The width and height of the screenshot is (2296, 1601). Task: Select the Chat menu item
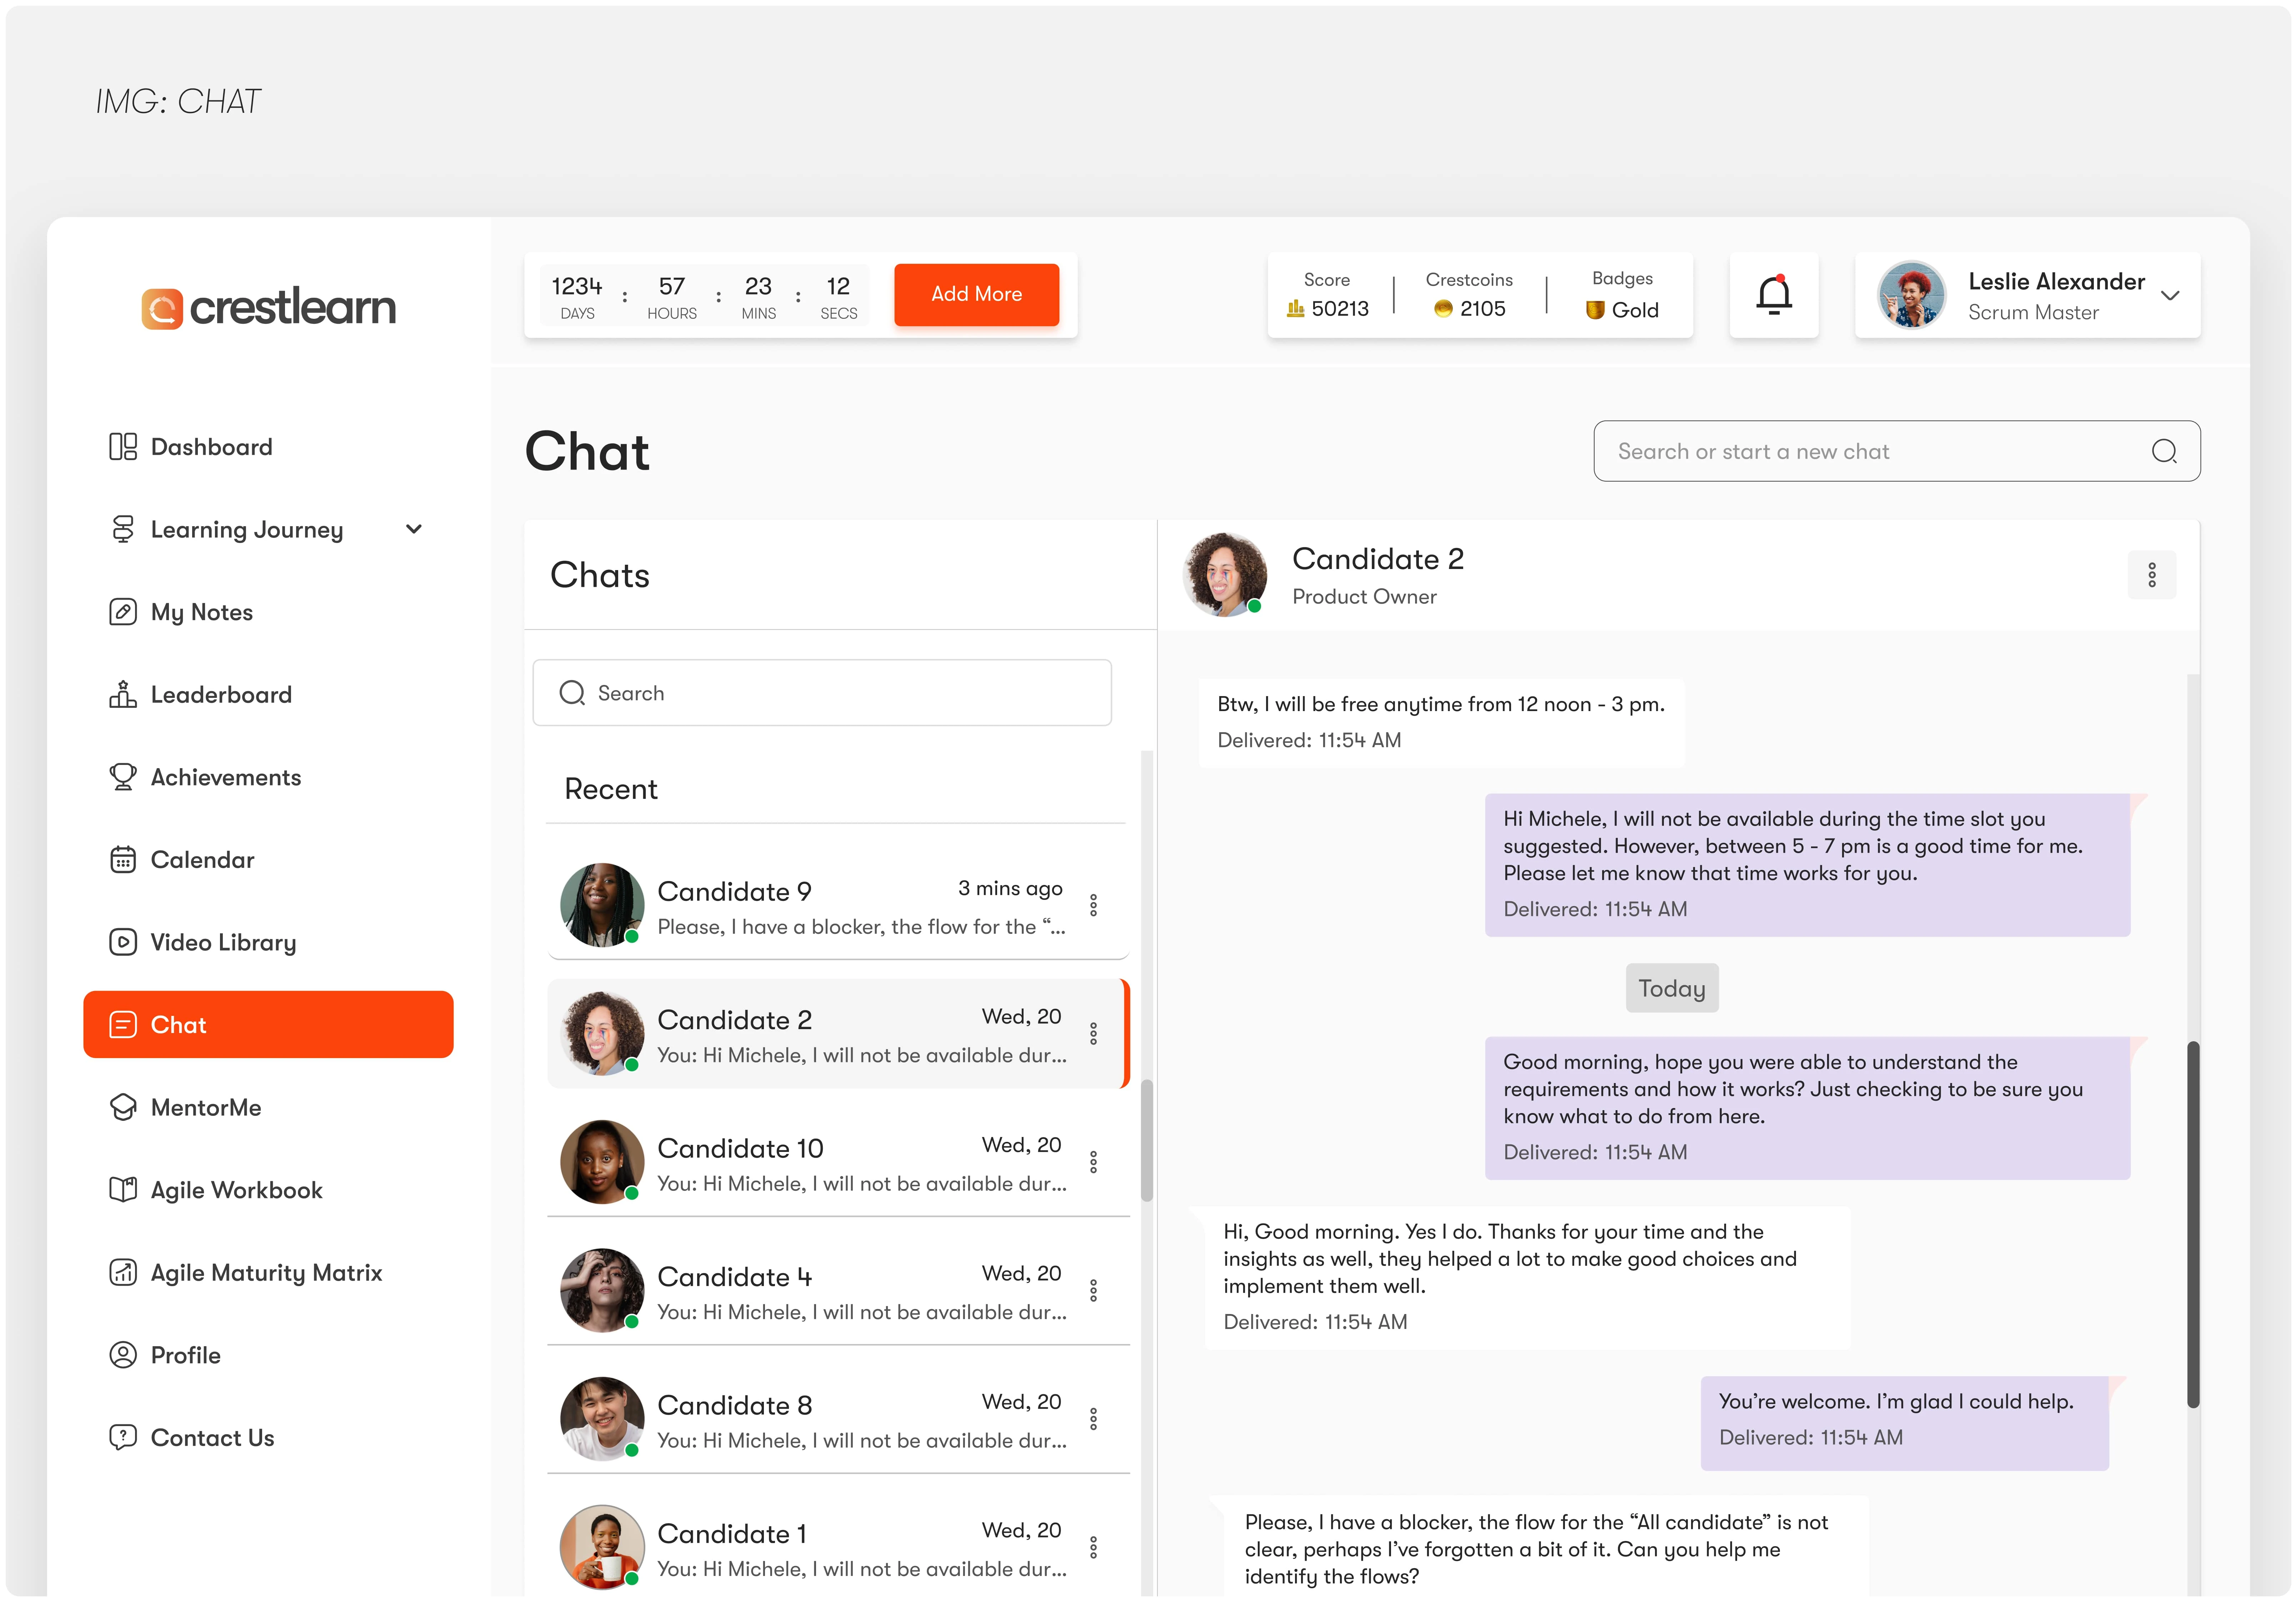(x=268, y=1024)
